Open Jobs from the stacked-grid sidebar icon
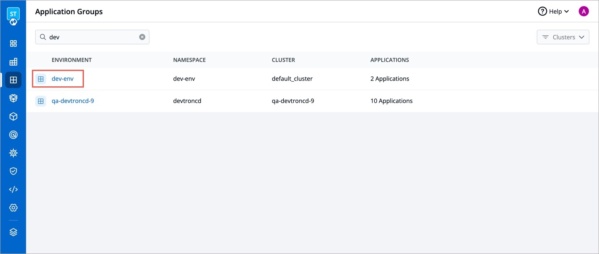This screenshot has height=254, width=599. click(13, 62)
